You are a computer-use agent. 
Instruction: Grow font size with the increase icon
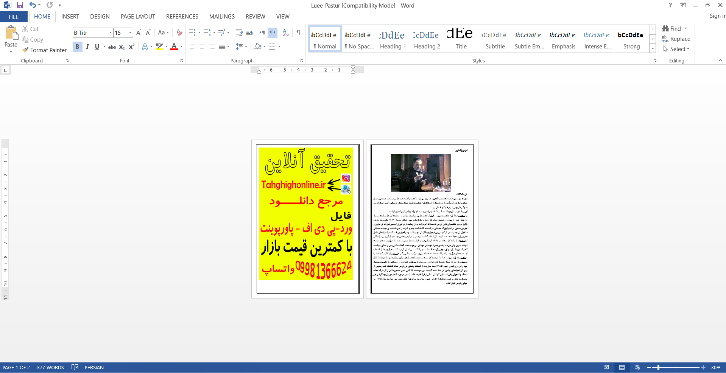[x=139, y=33]
